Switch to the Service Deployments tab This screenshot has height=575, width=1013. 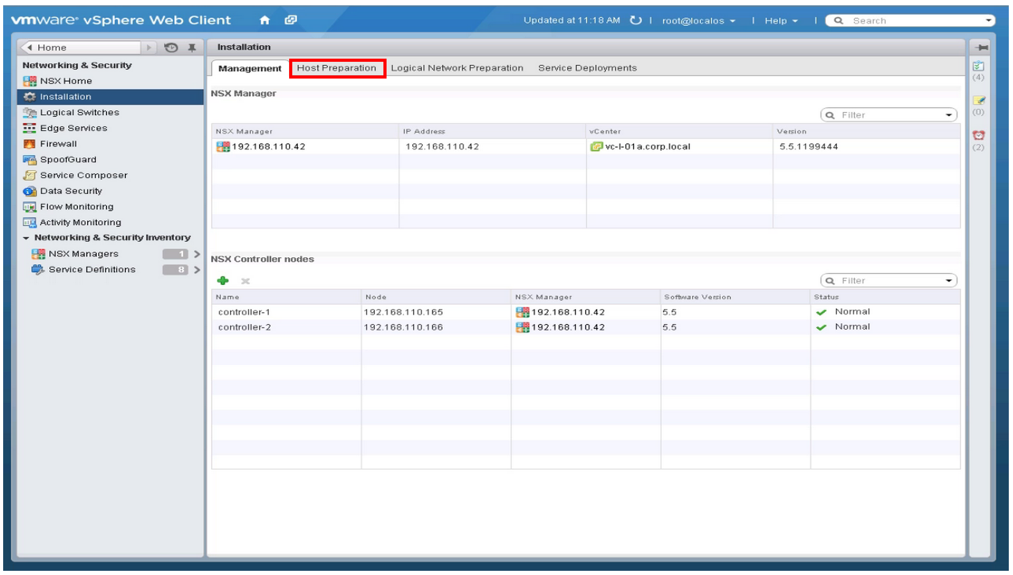point(587,68)
